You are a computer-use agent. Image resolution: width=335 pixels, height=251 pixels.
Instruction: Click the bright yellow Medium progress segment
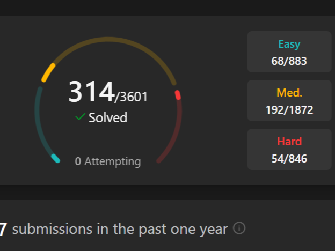coord(48,72)
